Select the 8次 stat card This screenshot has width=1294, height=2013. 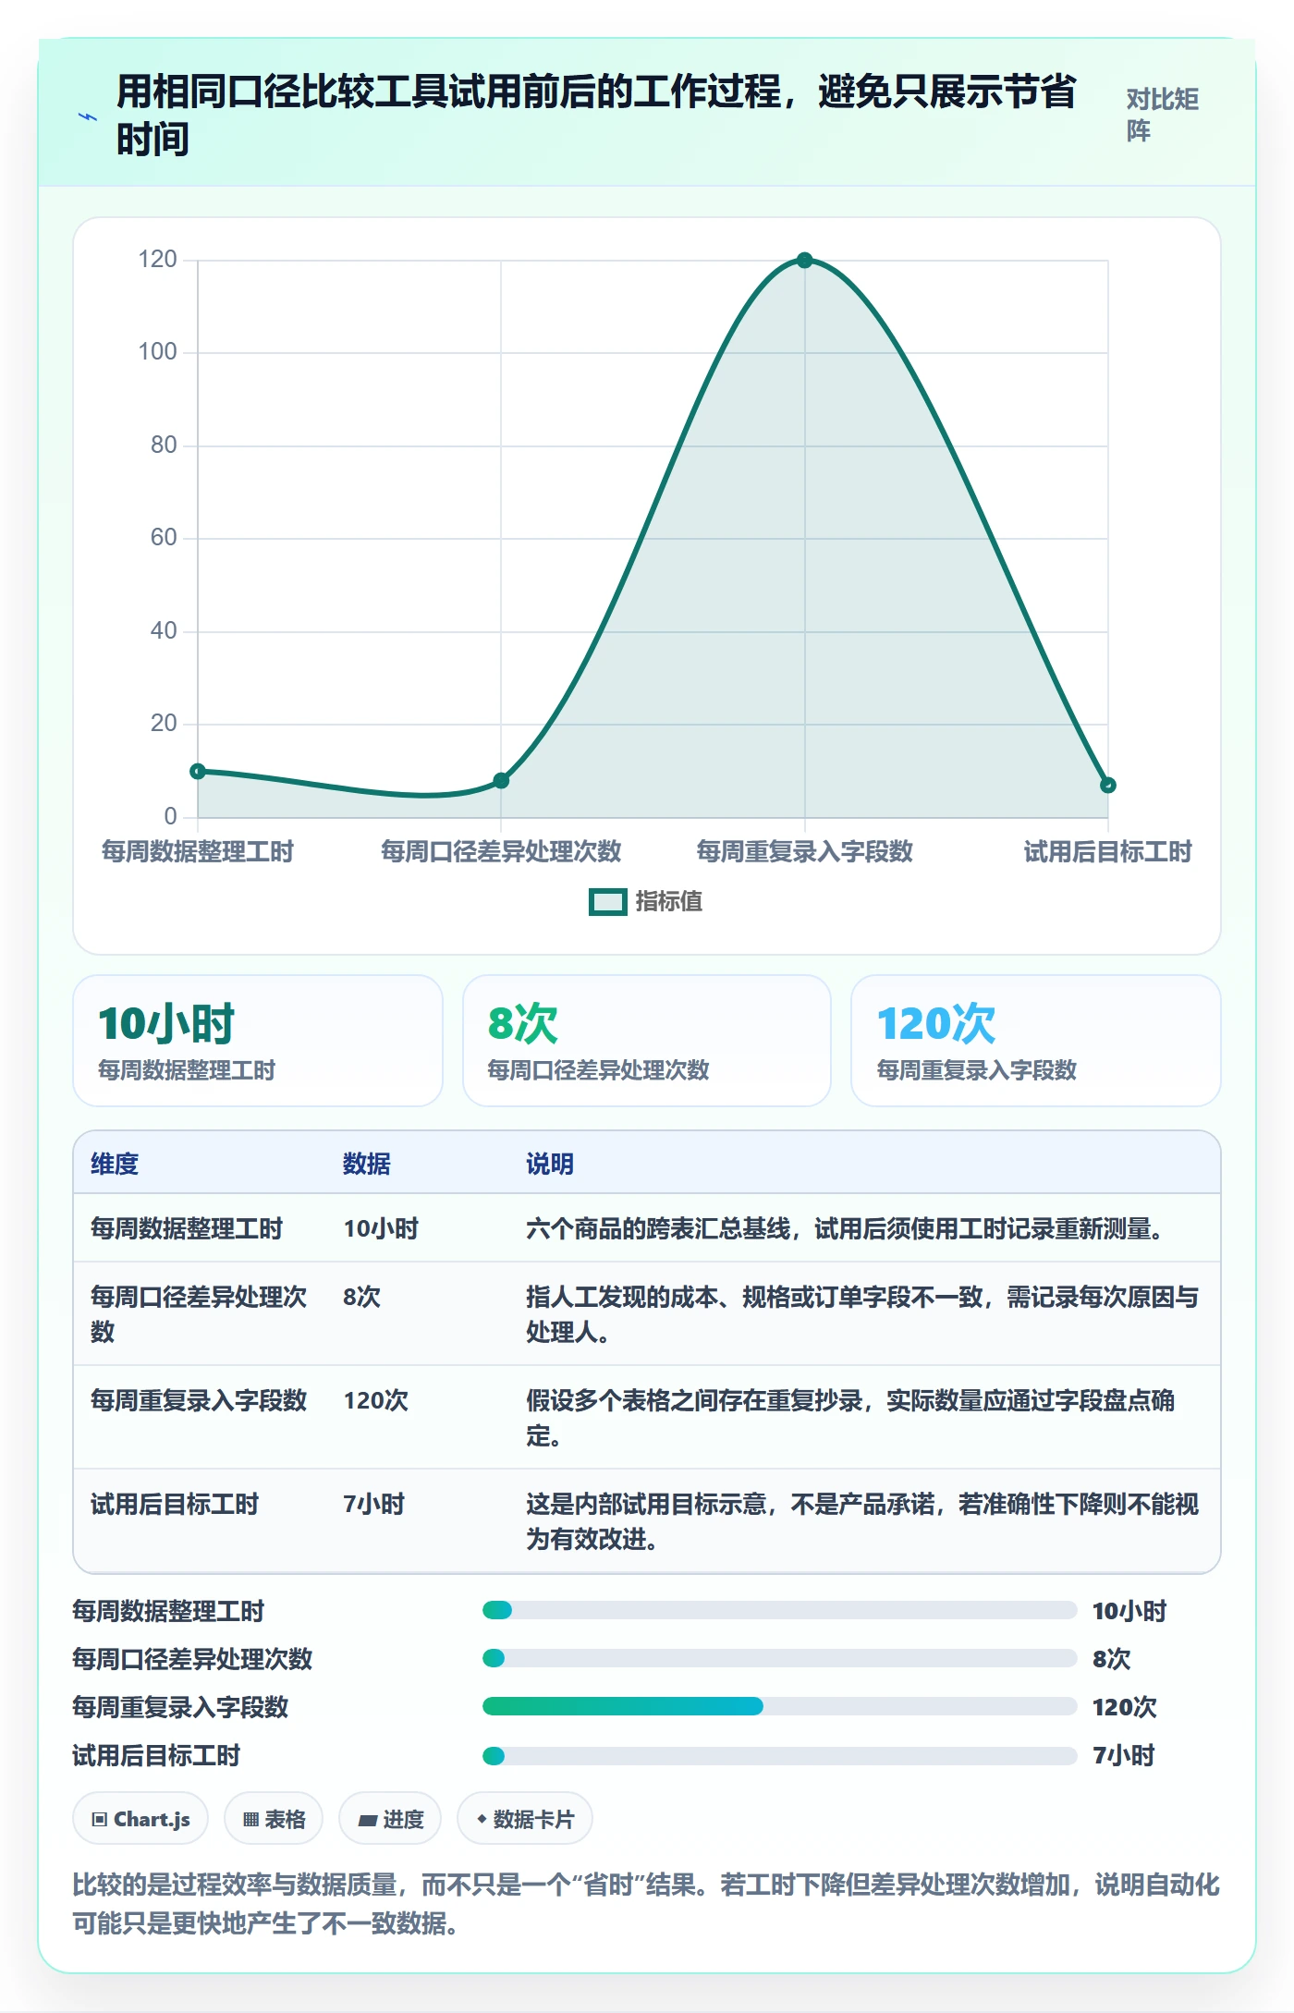coord(647,1041)
